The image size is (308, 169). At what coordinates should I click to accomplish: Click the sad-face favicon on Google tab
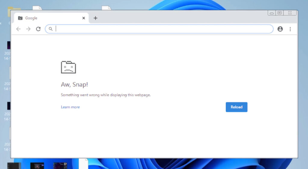coord(20,18)
